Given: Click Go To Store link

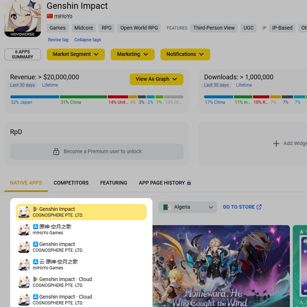Looking at the screenshot, I should (x=242, y=207).
